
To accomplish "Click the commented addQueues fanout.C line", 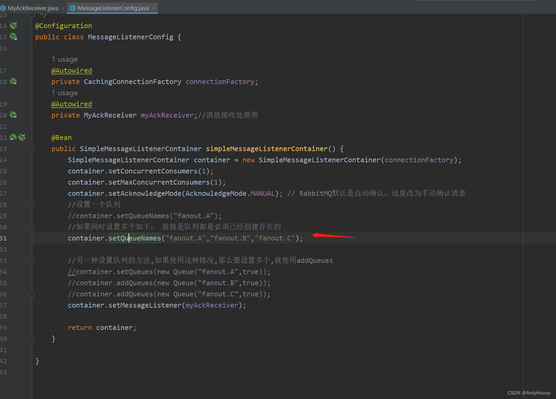I will click(x=169, y=294).
